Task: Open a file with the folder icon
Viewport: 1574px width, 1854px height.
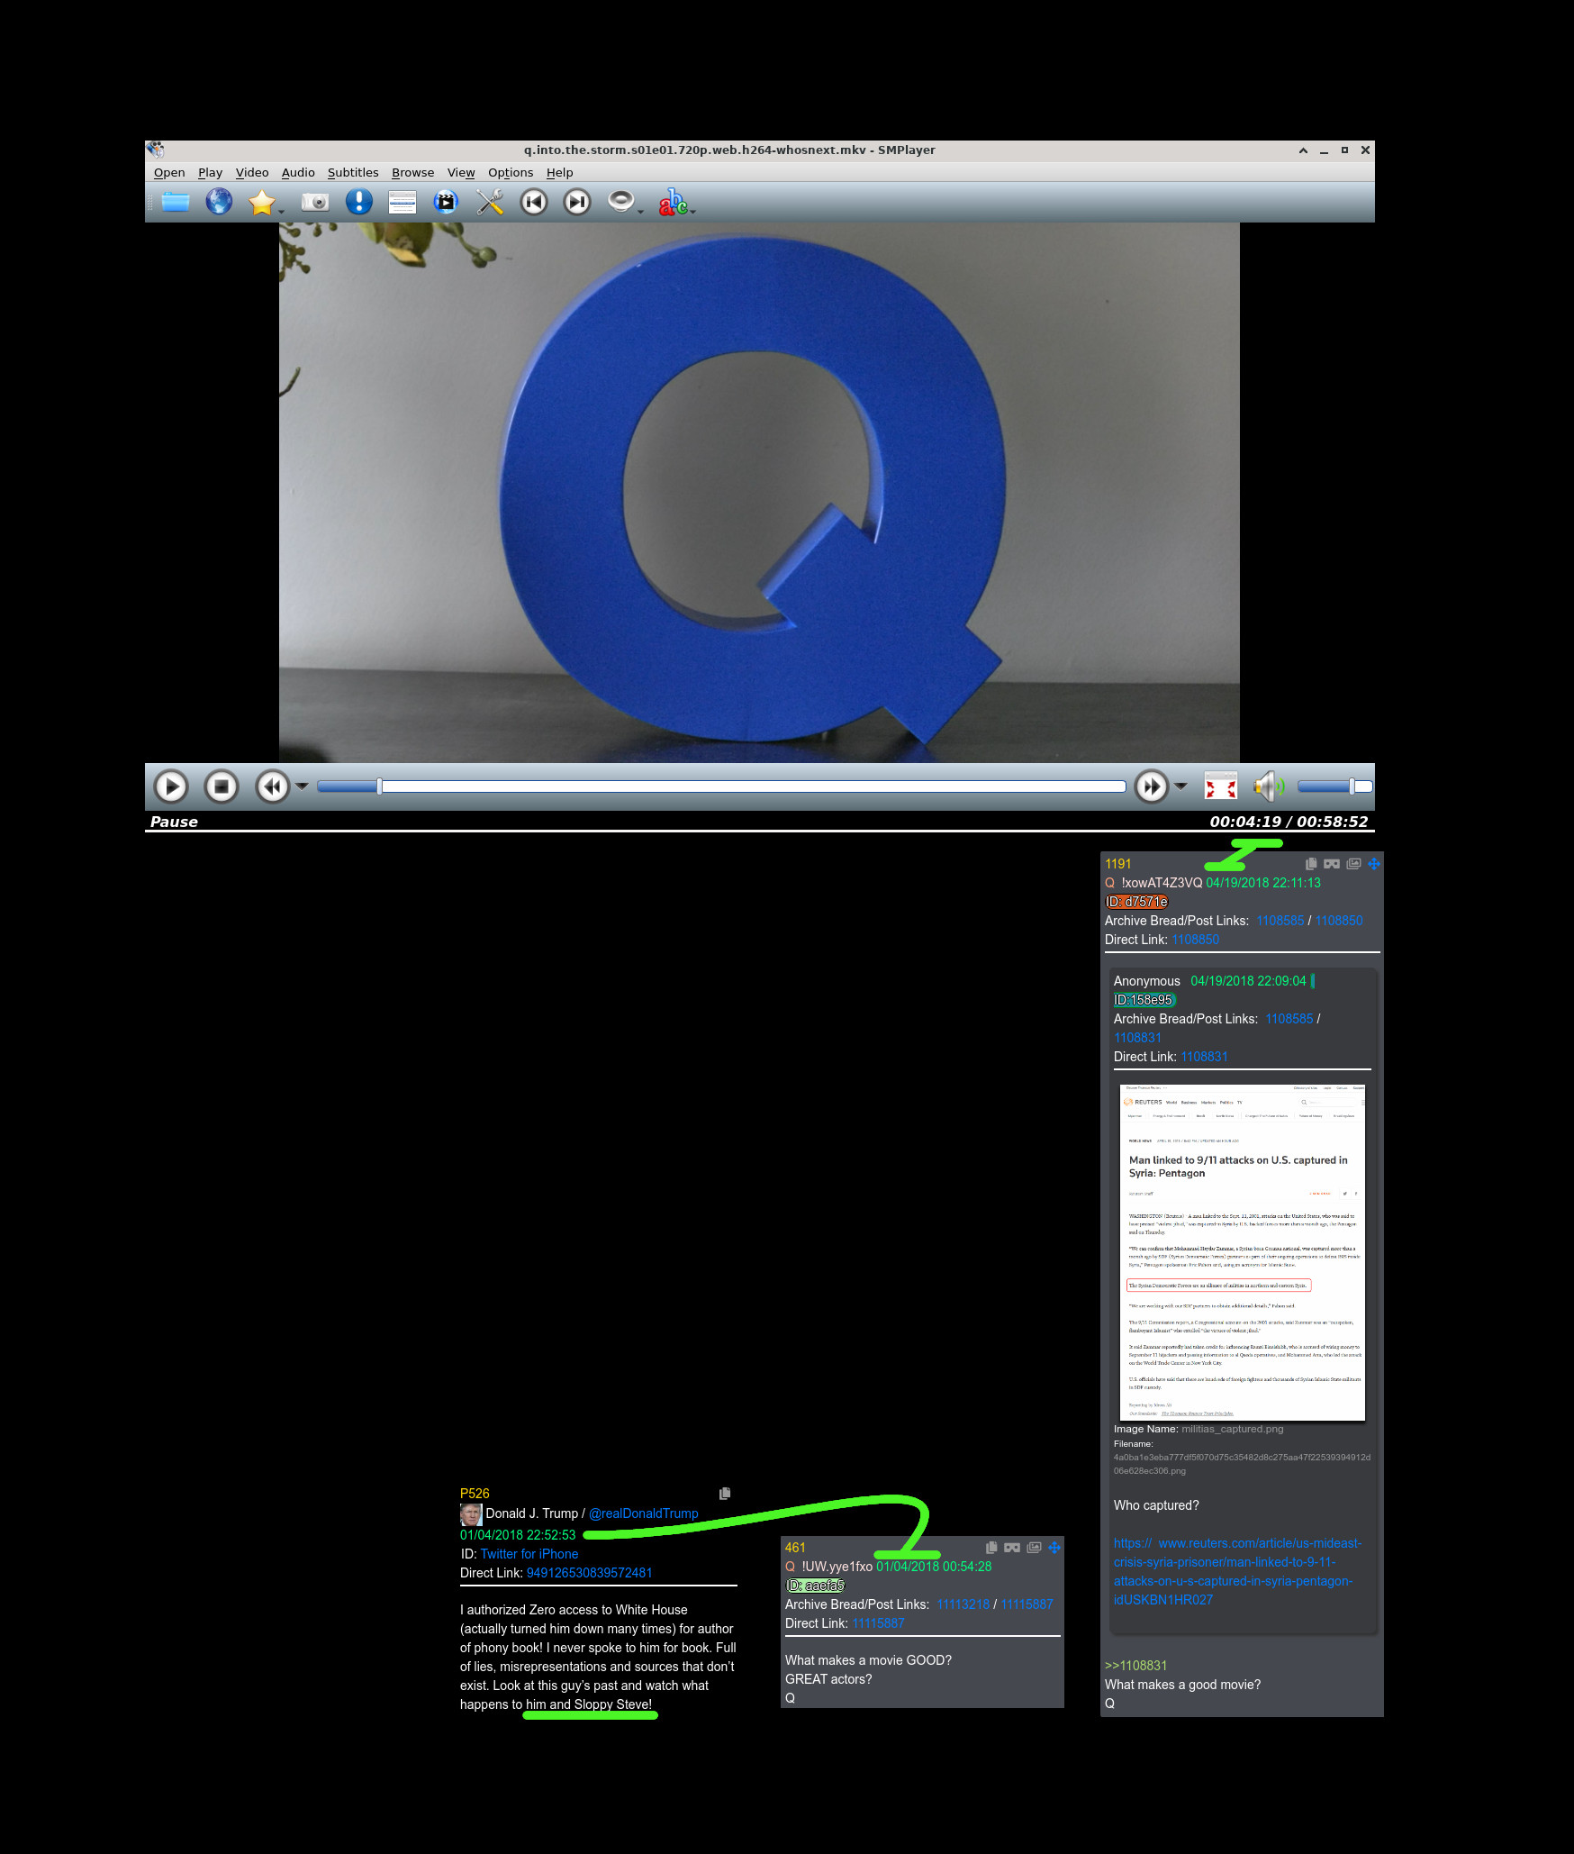Action: pos(176,202)
